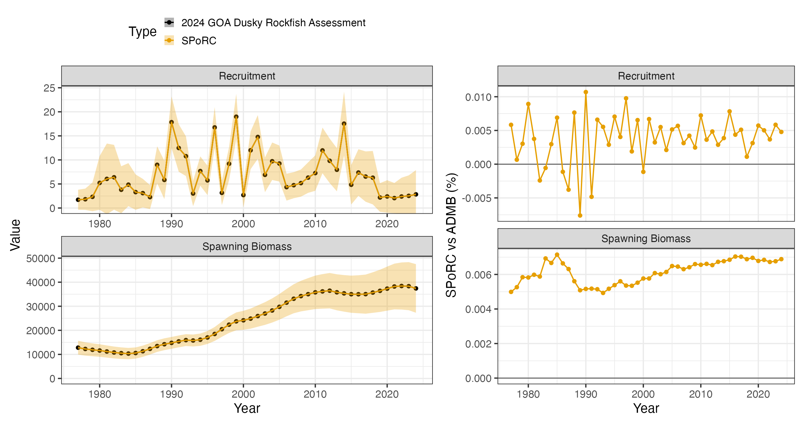This screenshot has height=426, width=805.
Task: Click the 'Value' y-axis title
Action: (15, 235)
